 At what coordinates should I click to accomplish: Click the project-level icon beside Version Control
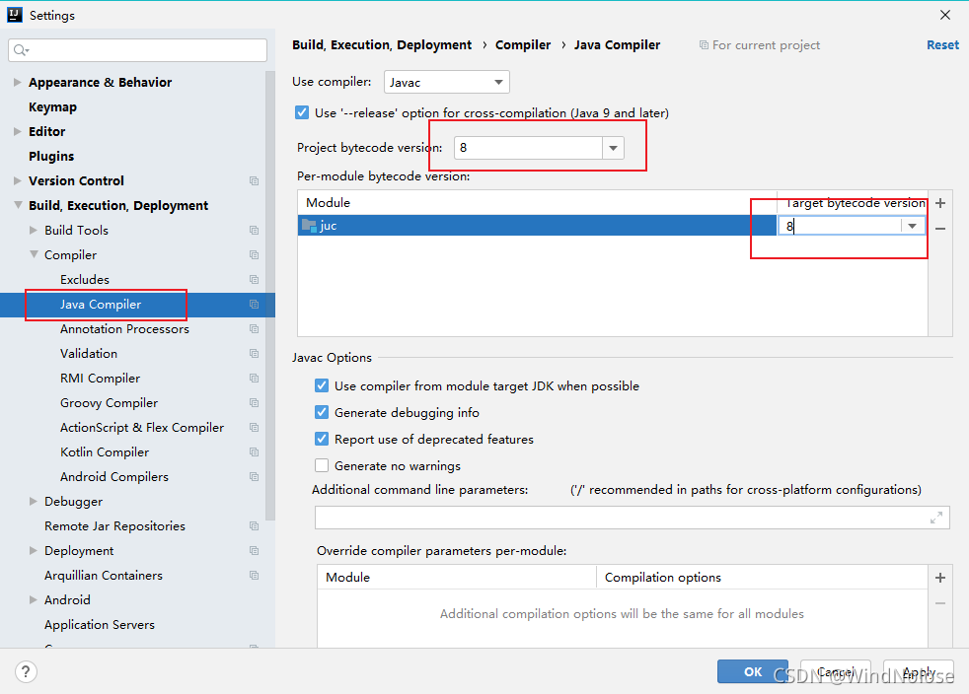[254, 181]
